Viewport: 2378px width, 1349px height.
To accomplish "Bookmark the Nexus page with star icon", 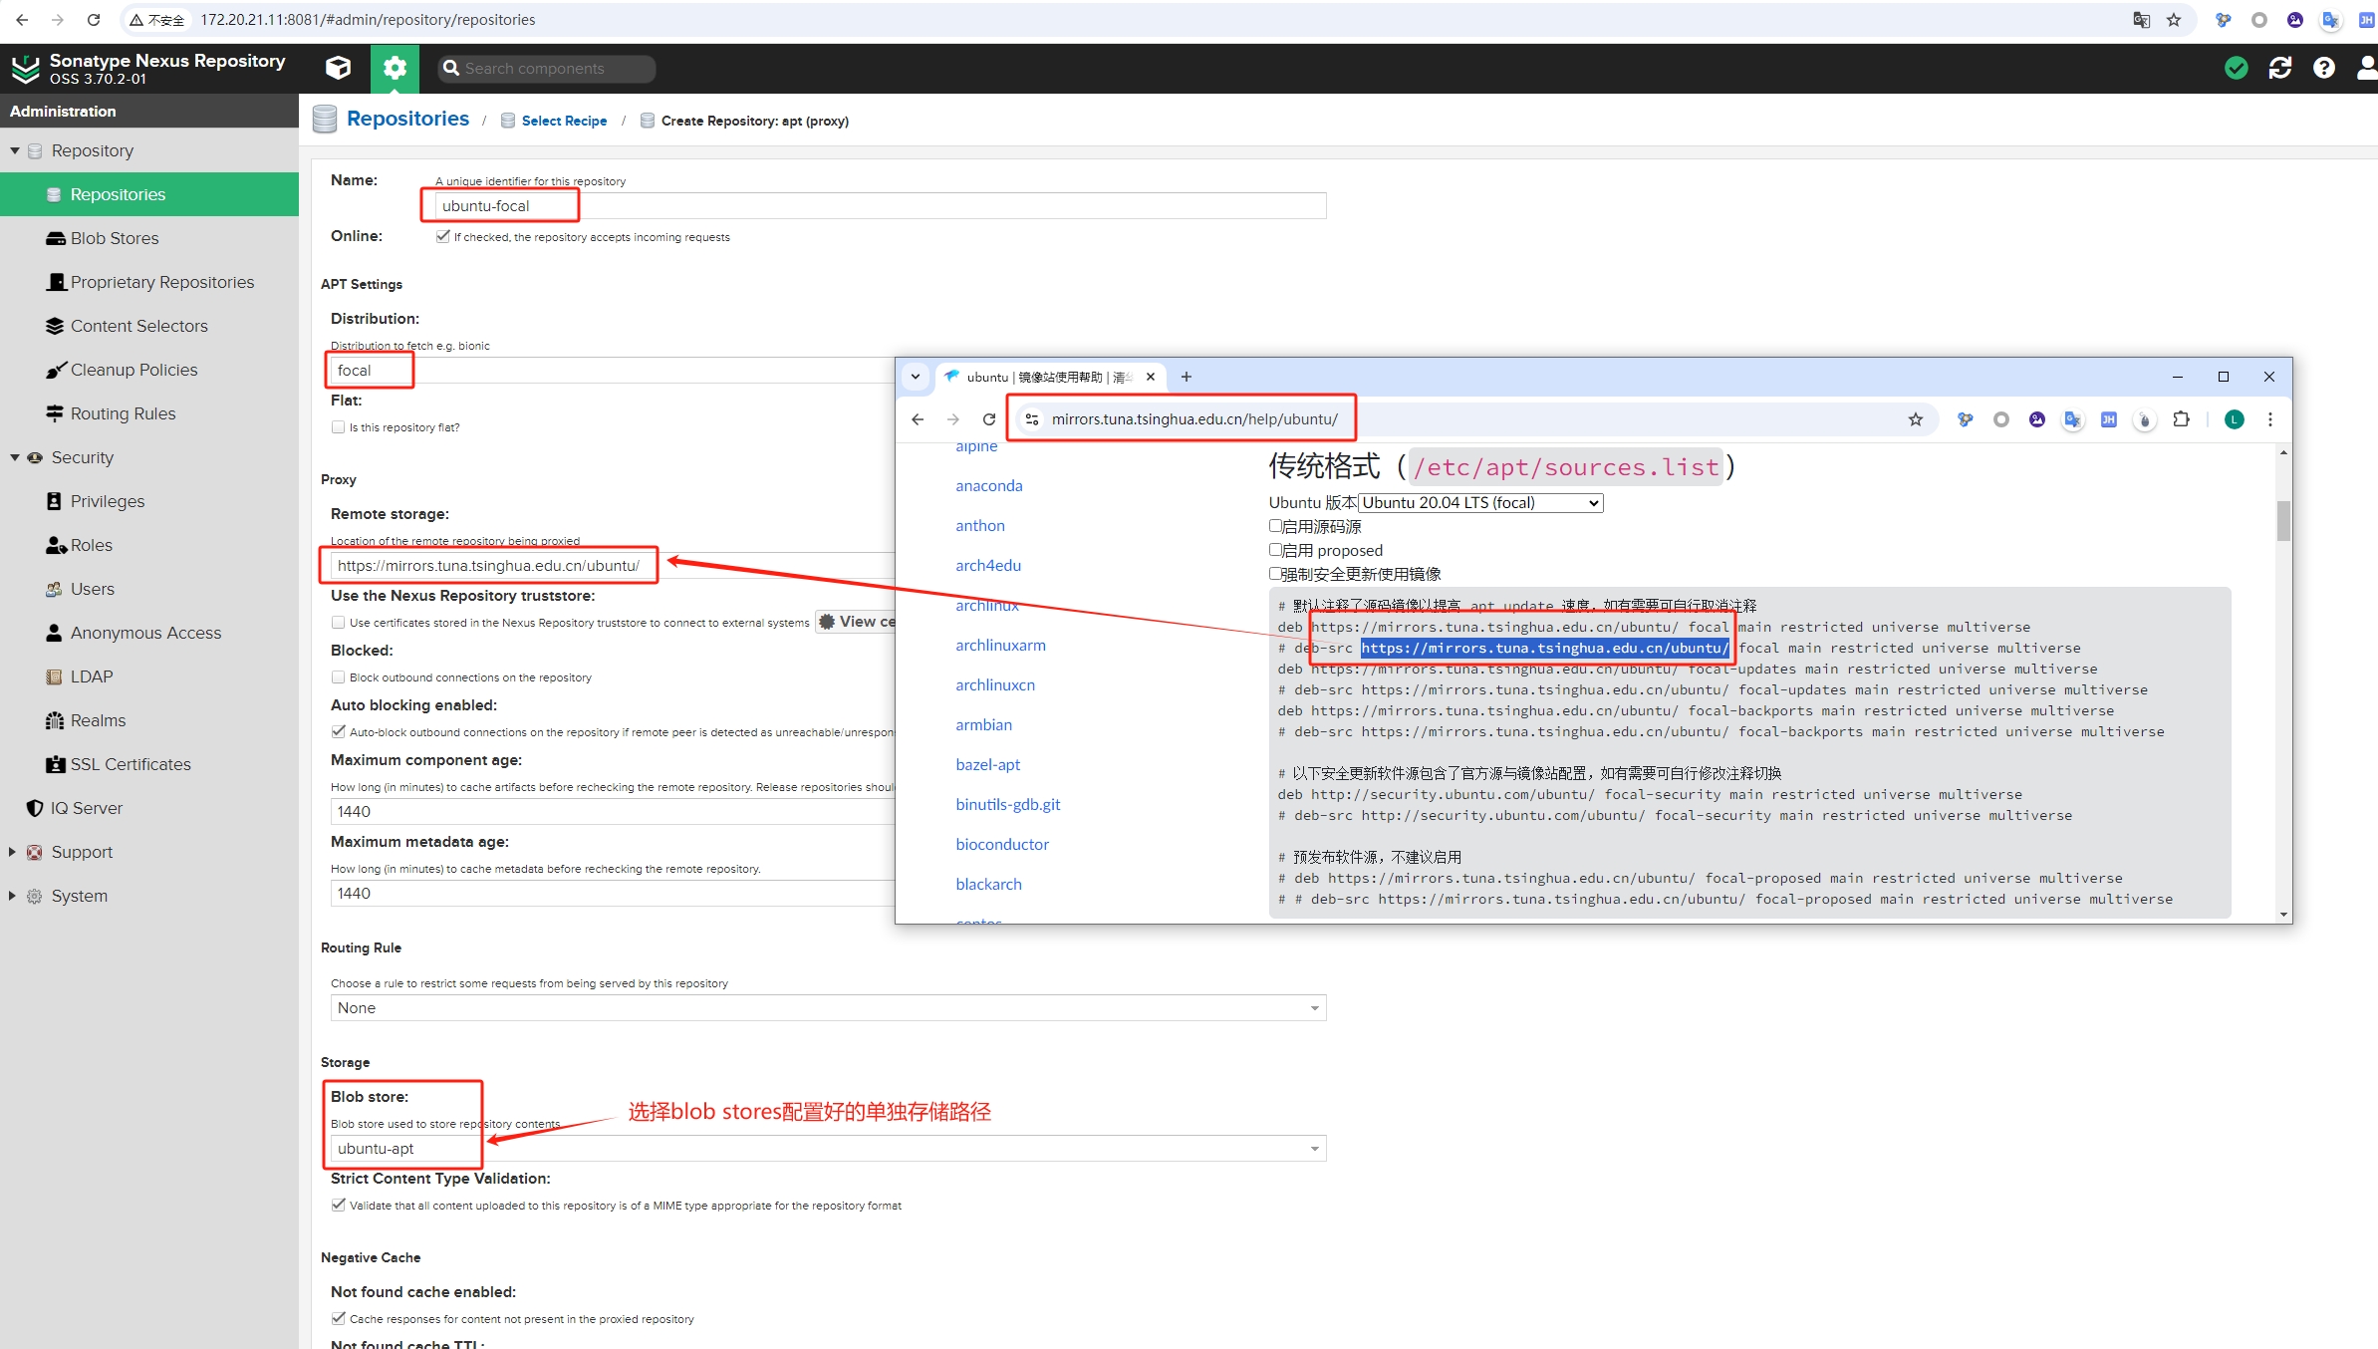I will click(x=2174, y=20).
